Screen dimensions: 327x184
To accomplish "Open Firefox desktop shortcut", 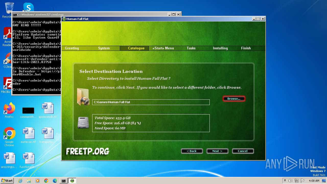I will coord(9,110).
